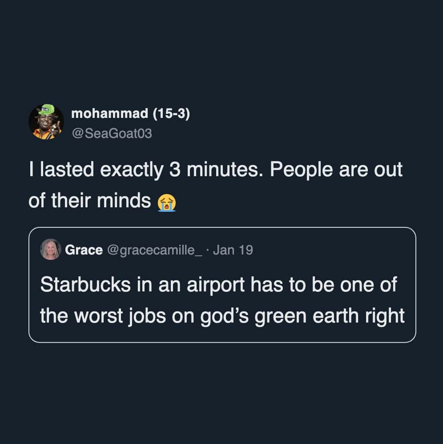Click the Grace display name
443x444 pixels.
[x=84, y=250]
